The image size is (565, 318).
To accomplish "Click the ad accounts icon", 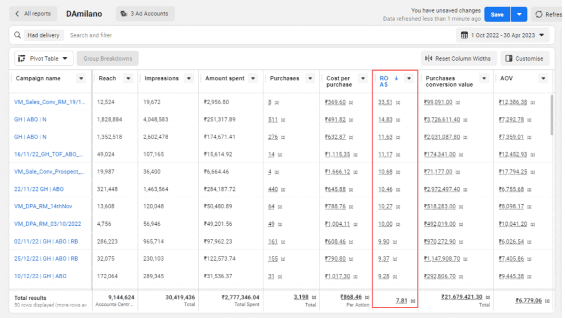I will click(124, 14).
